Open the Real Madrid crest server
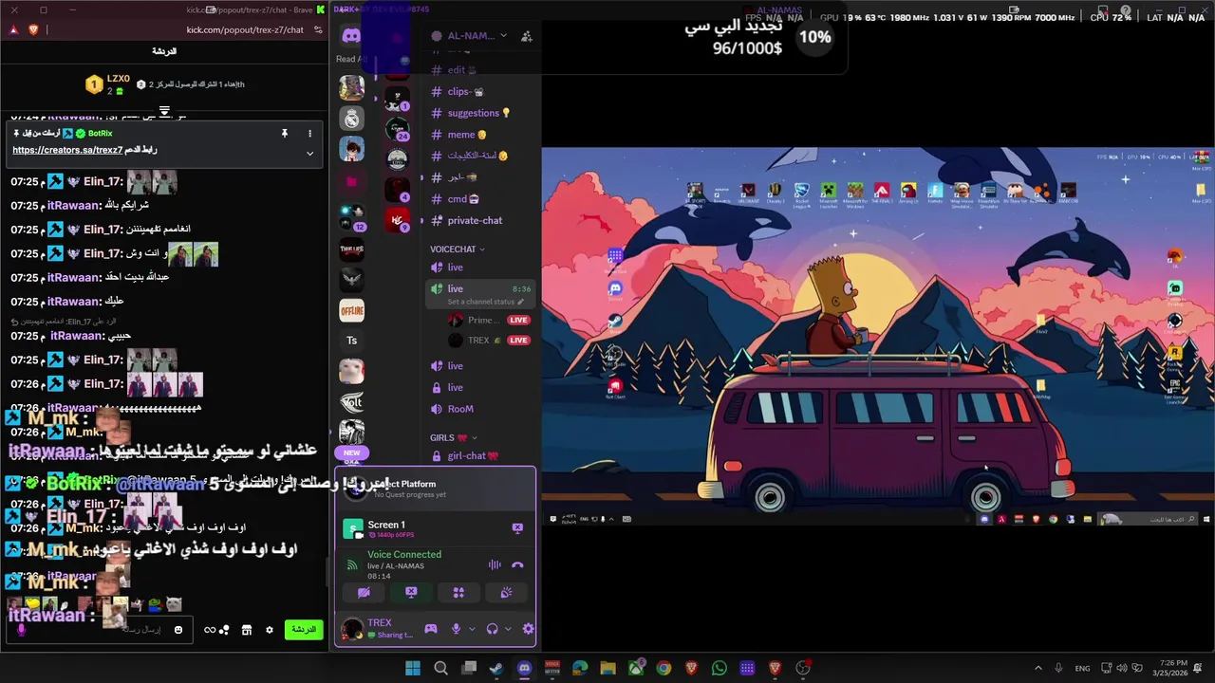This screenshot has height=683, width=1215. click(x=352, y=119)
